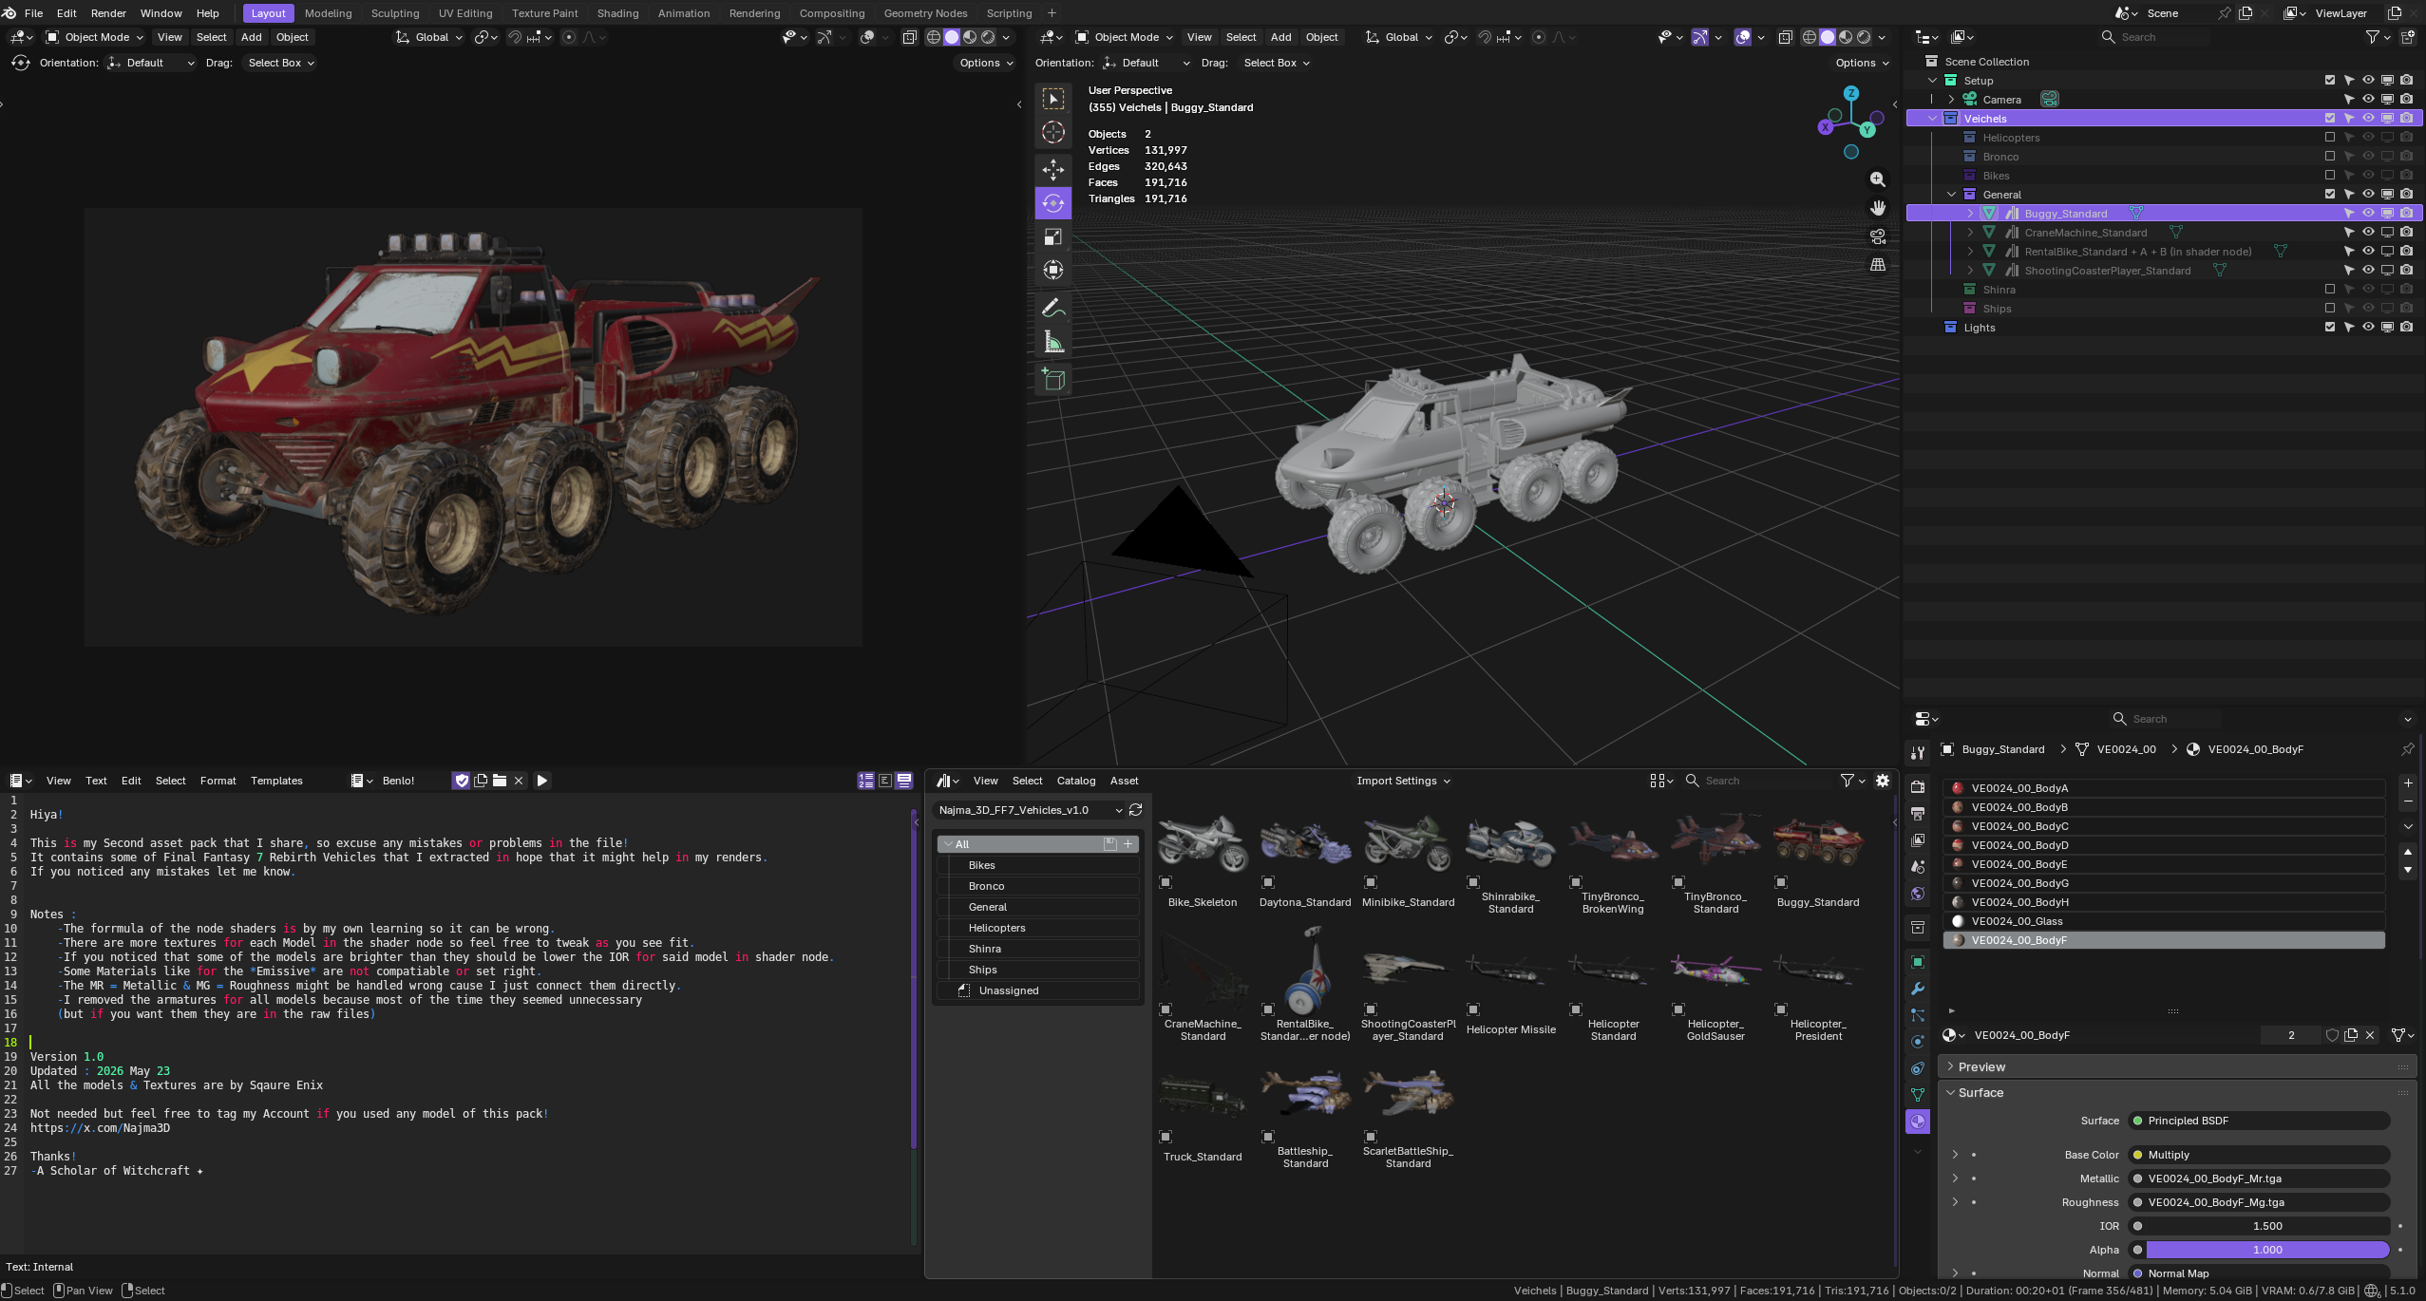Click the IOR value field
The height and width of the screenshot is (1301, 2426).
point(2259,1226)
